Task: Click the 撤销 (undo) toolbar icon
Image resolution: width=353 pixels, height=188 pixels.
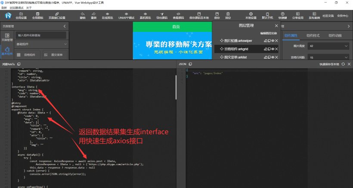Action: click(82, 15)
